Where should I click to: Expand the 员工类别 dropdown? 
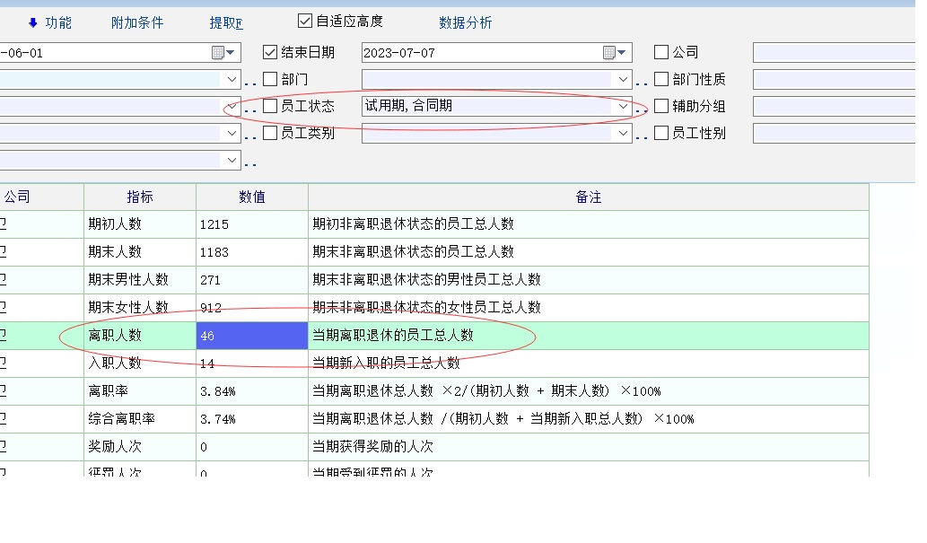pyautogui.click(x=623, y=133)
